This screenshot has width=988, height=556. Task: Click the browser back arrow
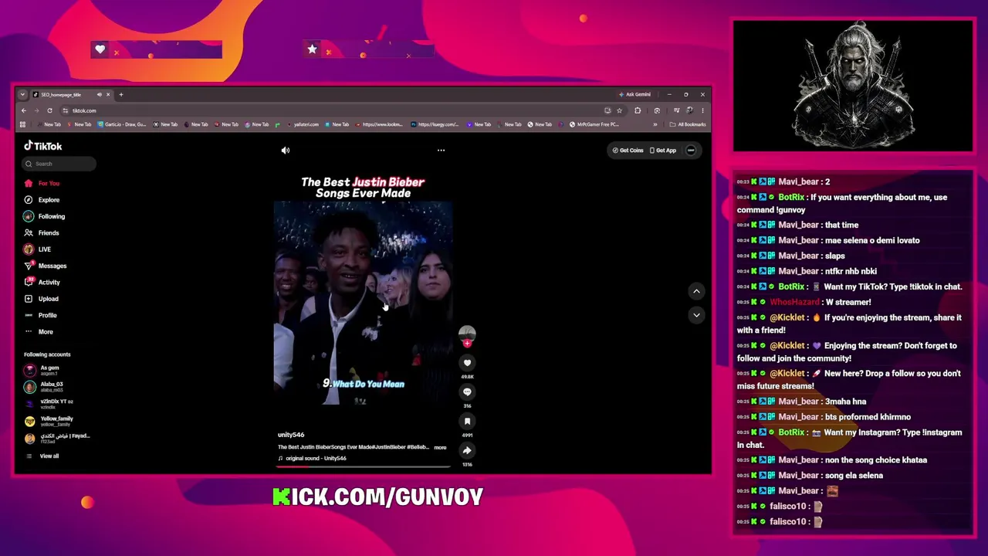(23, 111)
